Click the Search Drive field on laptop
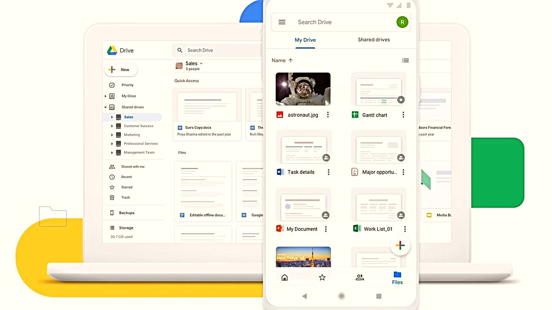 [218, 50]
